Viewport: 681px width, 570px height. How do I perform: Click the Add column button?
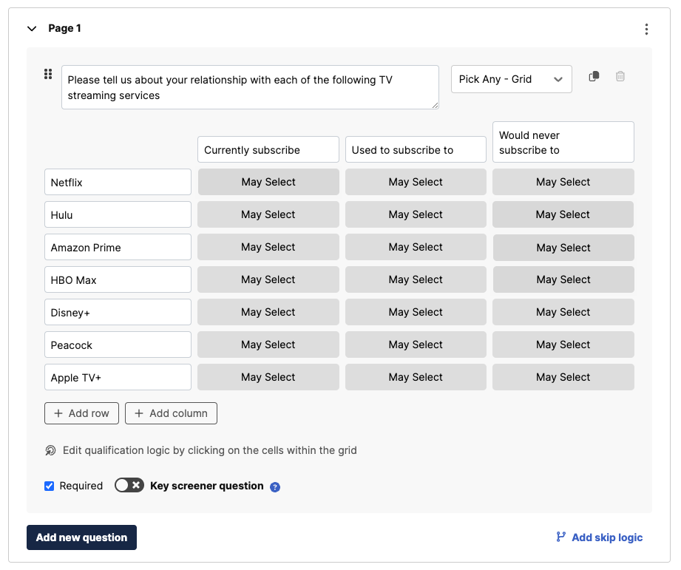tap(171, 413)
